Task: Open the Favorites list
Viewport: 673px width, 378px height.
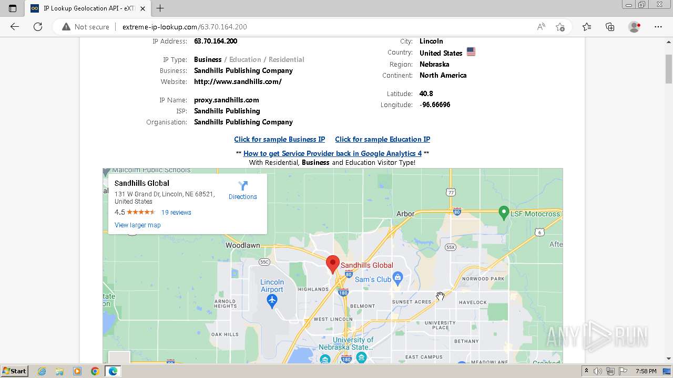Action: (587, 27)
